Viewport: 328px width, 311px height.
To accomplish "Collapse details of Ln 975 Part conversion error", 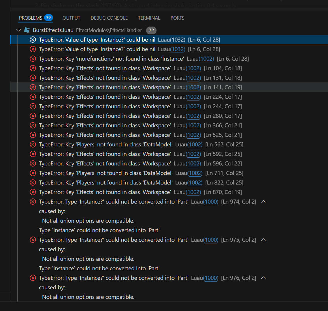I will point(263,240).
